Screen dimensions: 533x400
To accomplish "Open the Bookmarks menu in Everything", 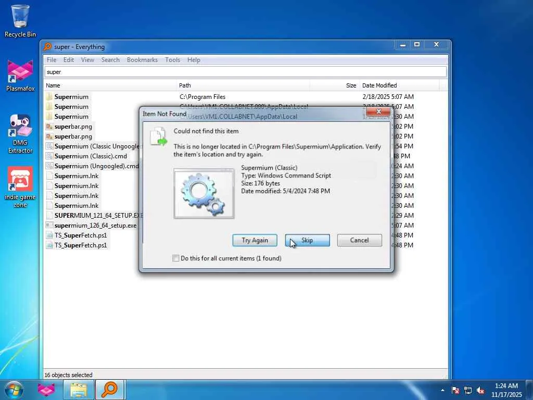I will 142,60.
